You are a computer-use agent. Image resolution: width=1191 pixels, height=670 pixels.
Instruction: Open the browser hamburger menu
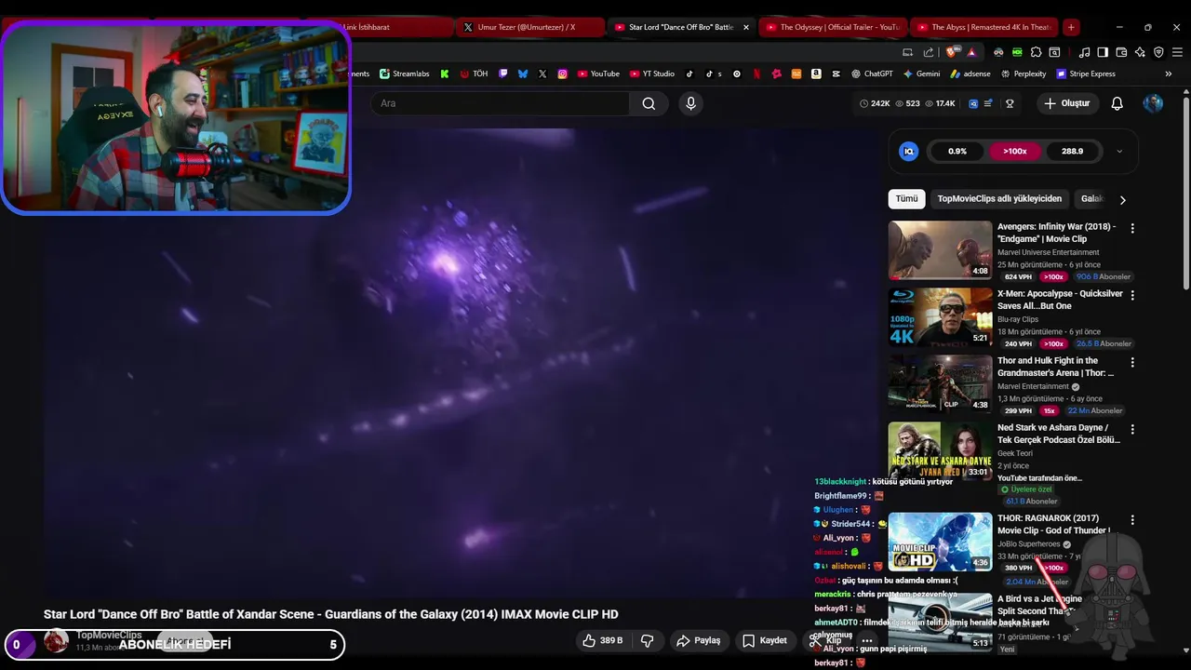point(1177,52)
